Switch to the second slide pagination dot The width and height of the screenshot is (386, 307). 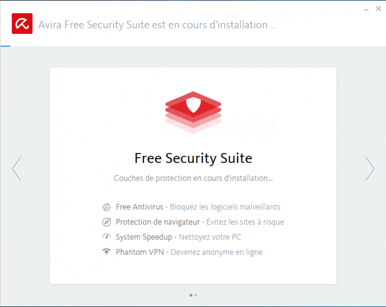click(x=196, y=295)
